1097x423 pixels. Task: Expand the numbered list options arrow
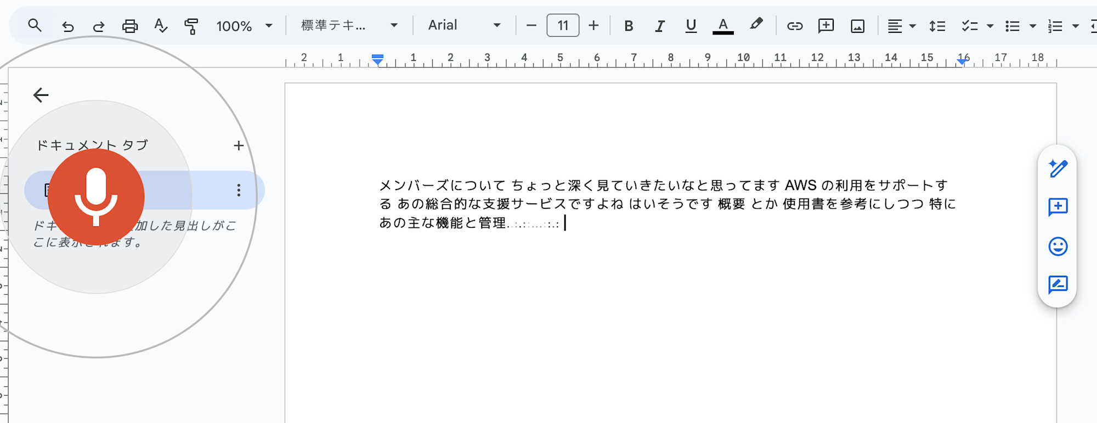tap(1076, 26)
